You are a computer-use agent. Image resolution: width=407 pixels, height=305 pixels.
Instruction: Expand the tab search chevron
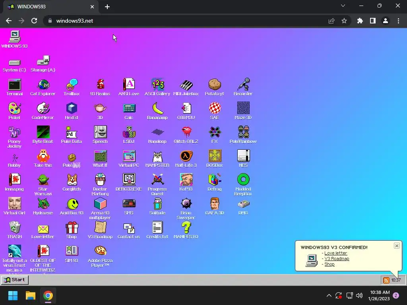(343, 6)
